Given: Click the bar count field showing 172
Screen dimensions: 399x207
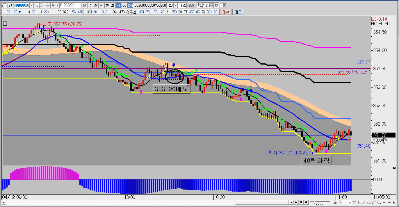Looking at the screenshot, I should click(182, 5).
